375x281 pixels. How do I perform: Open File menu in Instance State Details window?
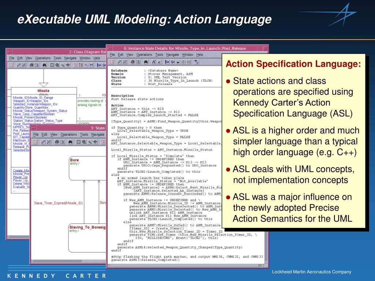point(112,55)
